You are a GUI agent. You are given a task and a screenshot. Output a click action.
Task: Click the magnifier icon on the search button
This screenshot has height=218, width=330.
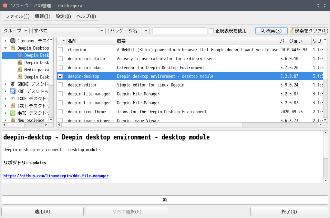point(262,31)
